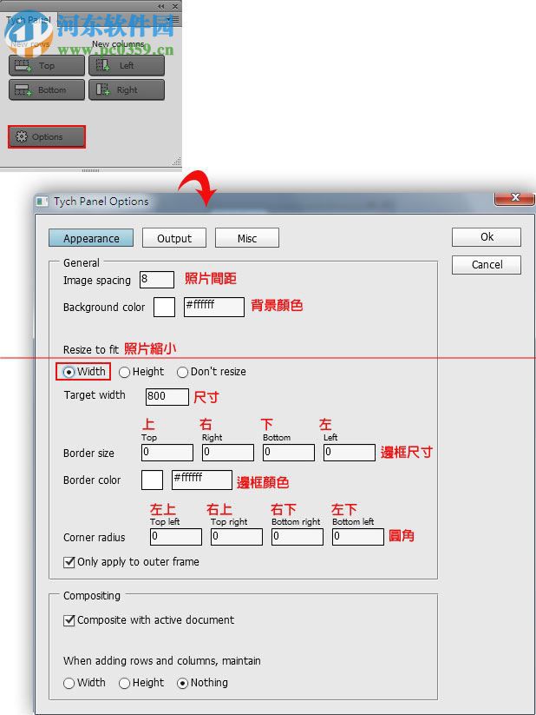Open the Tych Panel flyout menu

tap(175, 20)
